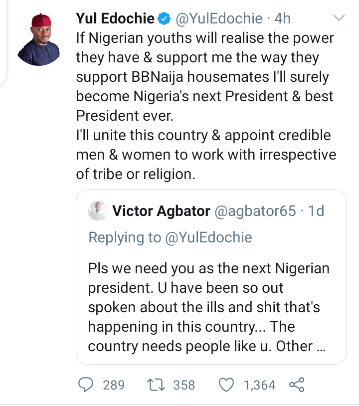Click the 358 retweets count
This screenshot has width=359, height=406.
click(x=184, y=385)
